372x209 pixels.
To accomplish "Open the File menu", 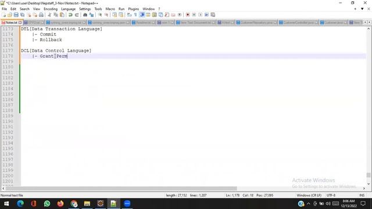I will [4, 9].
